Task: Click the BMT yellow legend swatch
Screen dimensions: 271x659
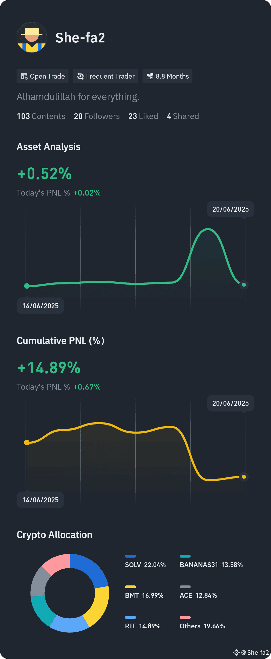Action: (x=130, y=587)
